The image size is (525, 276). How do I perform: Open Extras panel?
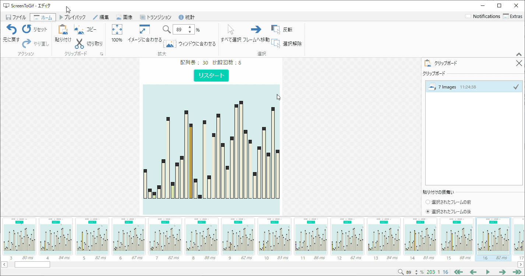tap(512, 16)
